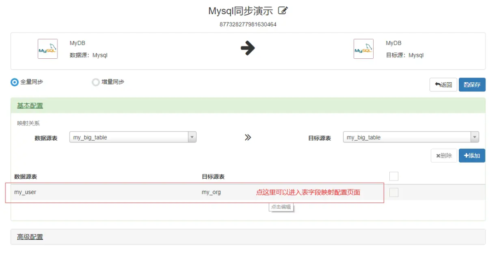Click the source MySQL database logo
Screen dimensions: 497x254
pyautogui.click(x=47, y=49)
